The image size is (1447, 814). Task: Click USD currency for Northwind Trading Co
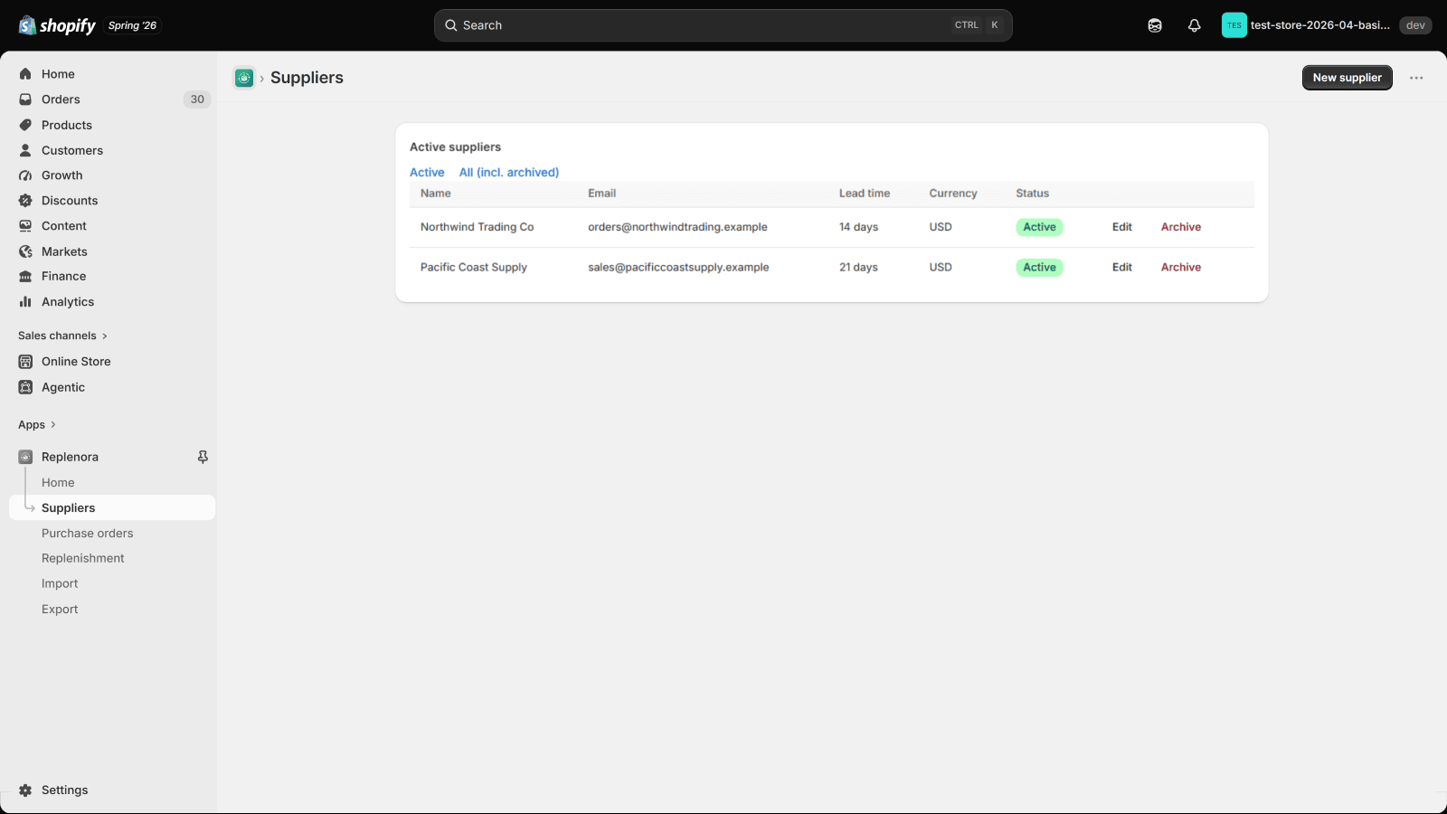click(941, 227)
